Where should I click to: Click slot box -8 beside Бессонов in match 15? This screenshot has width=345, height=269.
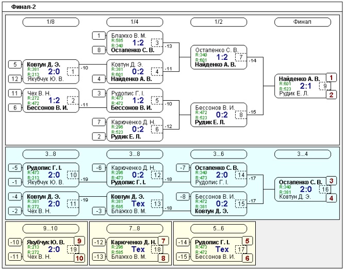click(183, 197)
